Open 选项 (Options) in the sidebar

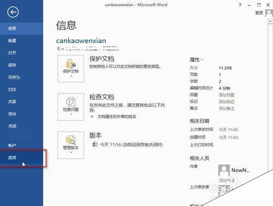[21, 158]
